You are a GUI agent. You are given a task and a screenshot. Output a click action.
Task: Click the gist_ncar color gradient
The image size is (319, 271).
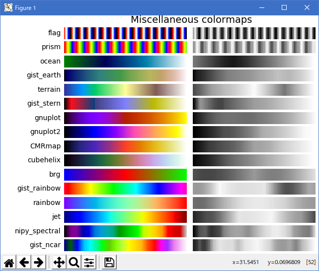click(x=126, y=245)
